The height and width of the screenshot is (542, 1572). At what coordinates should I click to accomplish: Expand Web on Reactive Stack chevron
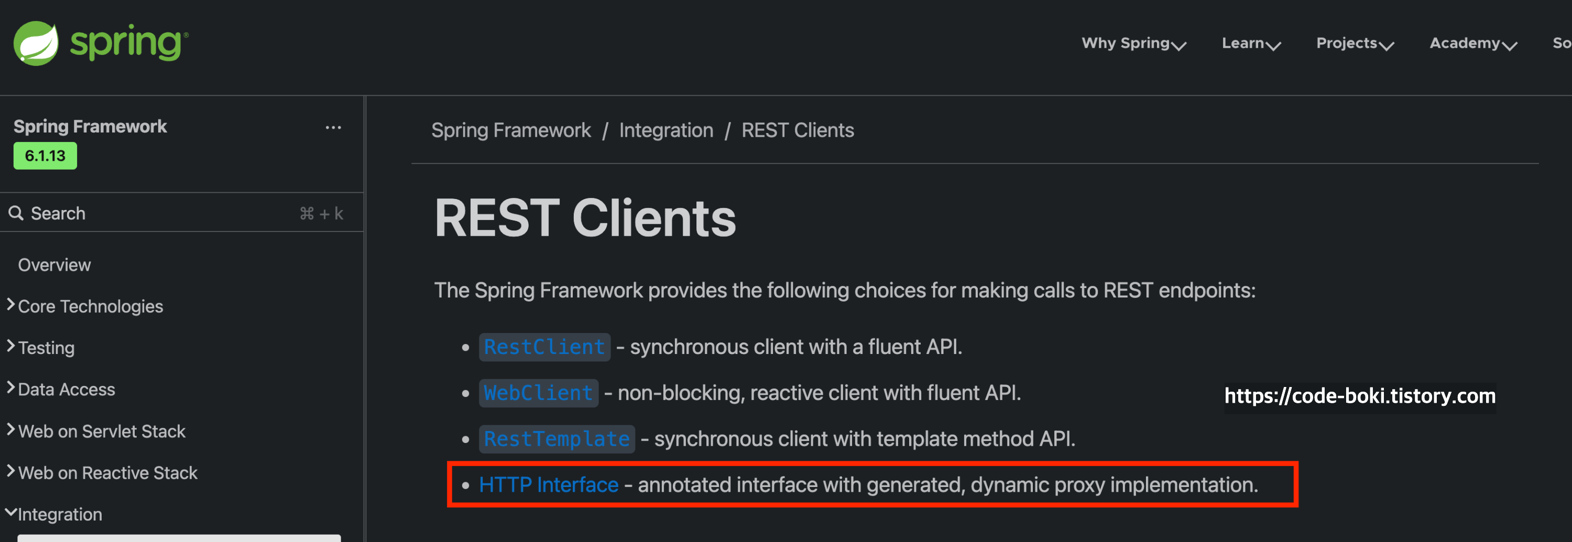[x=10, y=471]
